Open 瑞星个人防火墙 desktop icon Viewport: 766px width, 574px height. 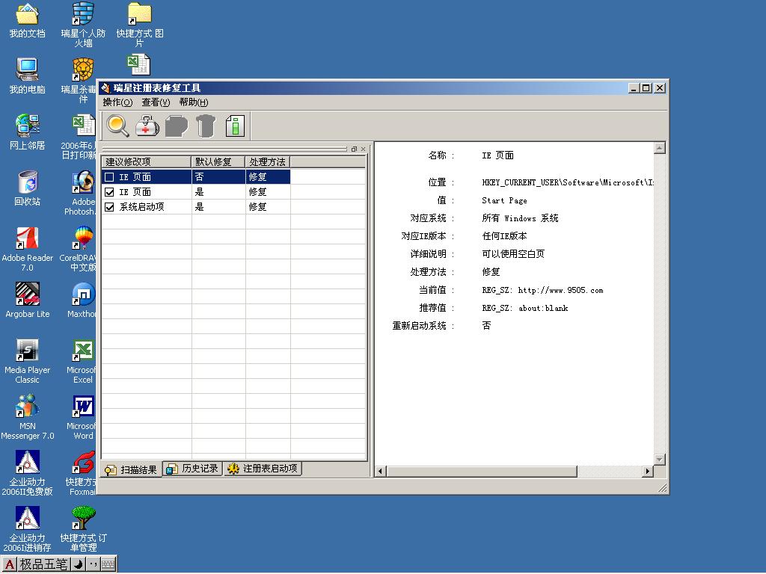83,25
